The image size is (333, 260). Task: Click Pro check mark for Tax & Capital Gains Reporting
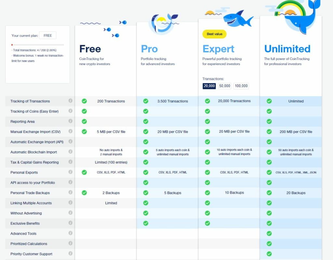[x=146, y=162]
